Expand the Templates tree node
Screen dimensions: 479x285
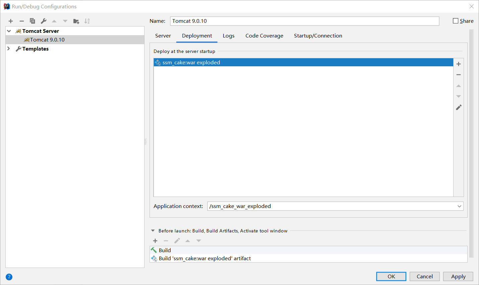(x=9, y=49)
